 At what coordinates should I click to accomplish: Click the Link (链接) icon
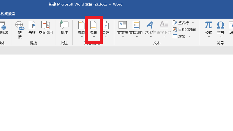click(x=20, y=29)
